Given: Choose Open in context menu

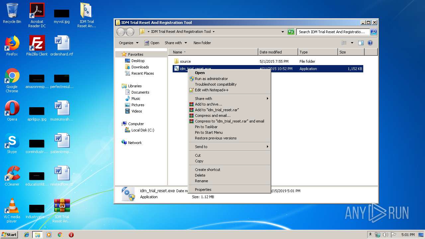Looking at the screenshot, I should point(229,73).
